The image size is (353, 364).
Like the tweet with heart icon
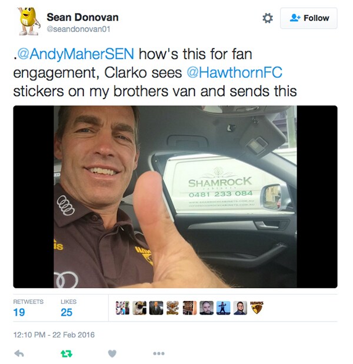112,353
